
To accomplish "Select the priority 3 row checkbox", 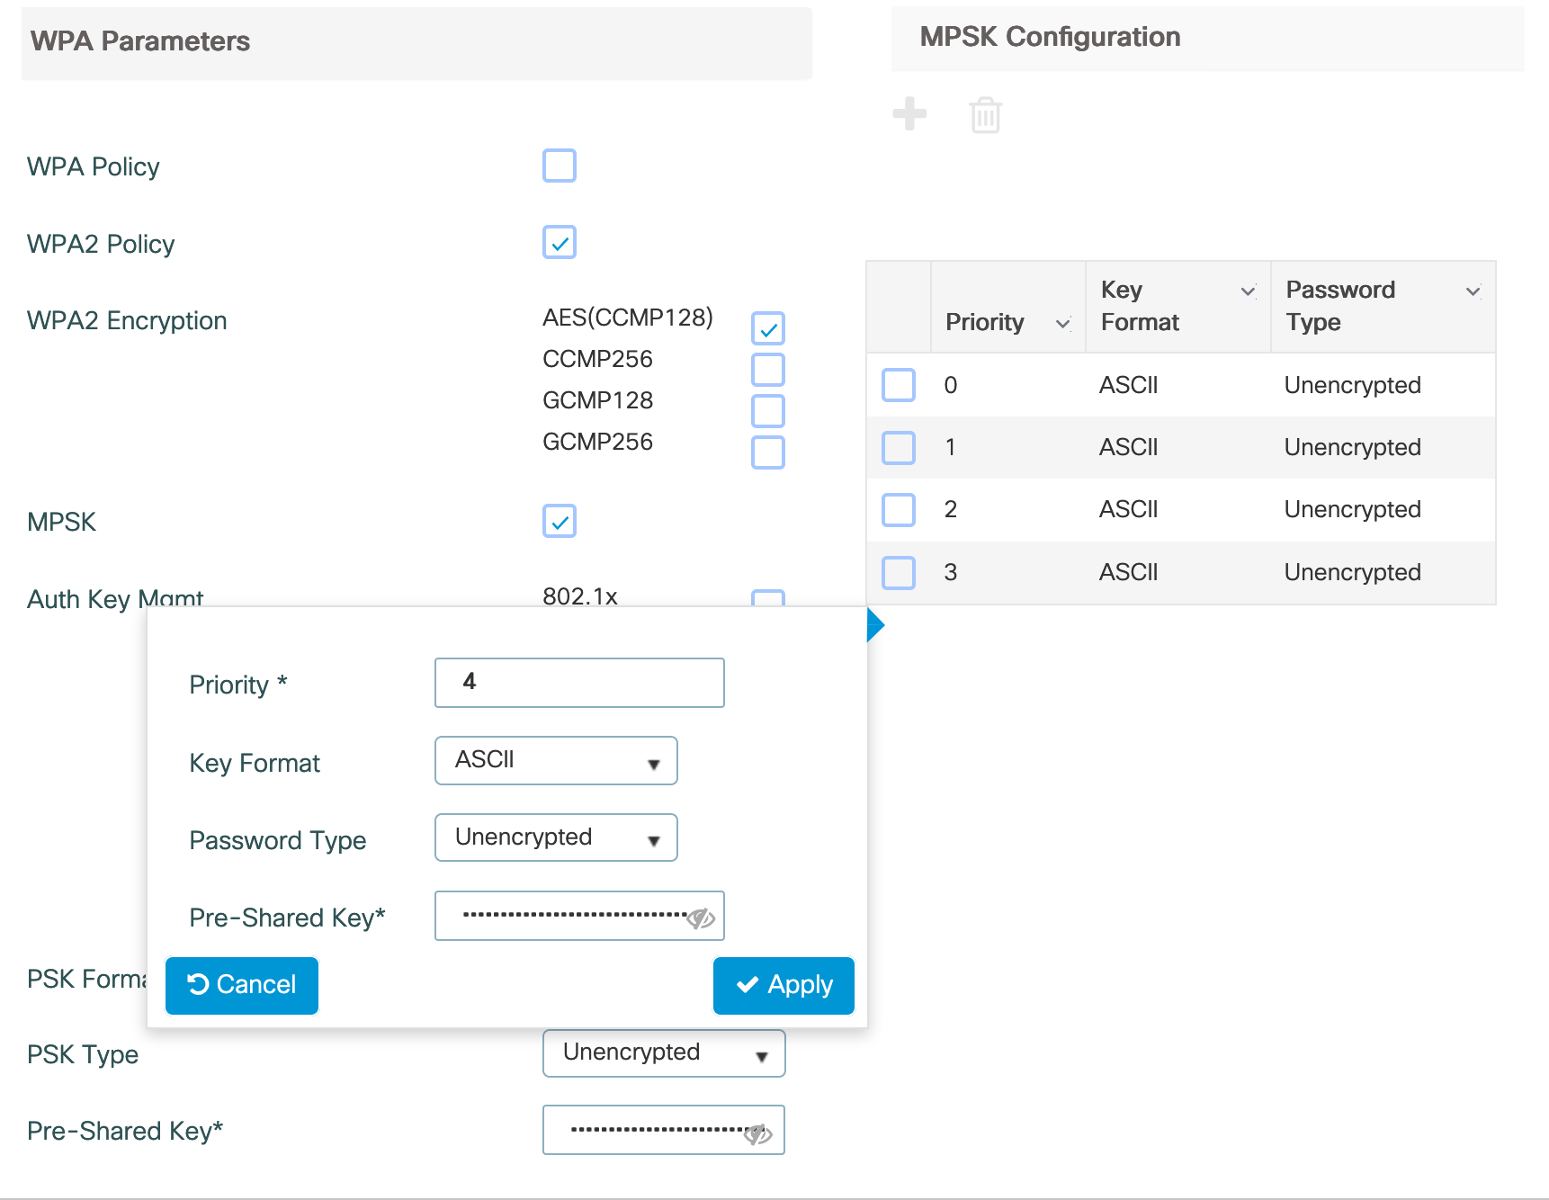I will click(897, 572).
